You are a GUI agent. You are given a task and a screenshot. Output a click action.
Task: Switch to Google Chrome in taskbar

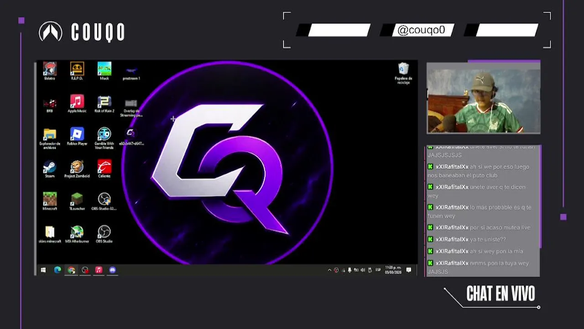click(x=72, y=270)
